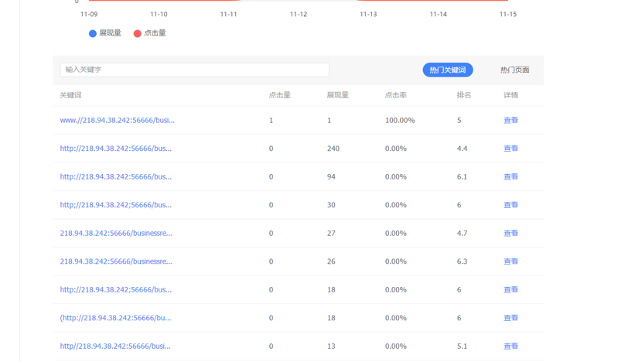Click 查看 for http://218.94.38.242;56666/bus... with 18 impressions
This screenshot has height=362, width=618.
click(510, 290)
